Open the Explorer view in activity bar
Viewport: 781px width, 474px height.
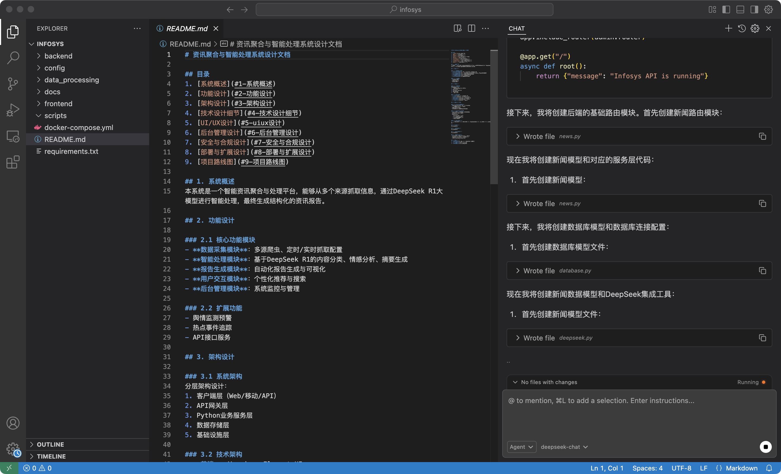13,32
